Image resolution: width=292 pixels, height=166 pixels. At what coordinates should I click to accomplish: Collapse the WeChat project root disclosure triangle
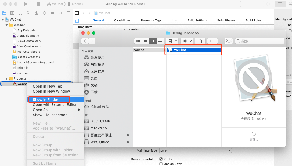click(x=3, y=20)
